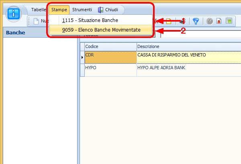The width and height of the screenshot is (241, 164).
Task: Click the green window layout icon
Action: [x=229, y=21]
